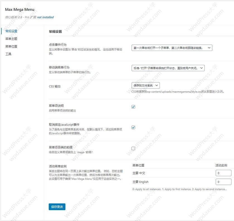Screen dimensions: 234x221
Task: Open the CSS 输出 dropdown
Action: [x=146, y=85]
